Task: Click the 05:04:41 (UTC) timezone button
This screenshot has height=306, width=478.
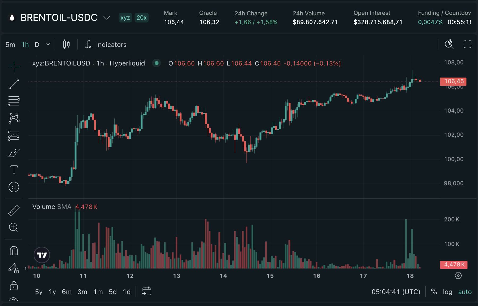Action: (396, 292)
